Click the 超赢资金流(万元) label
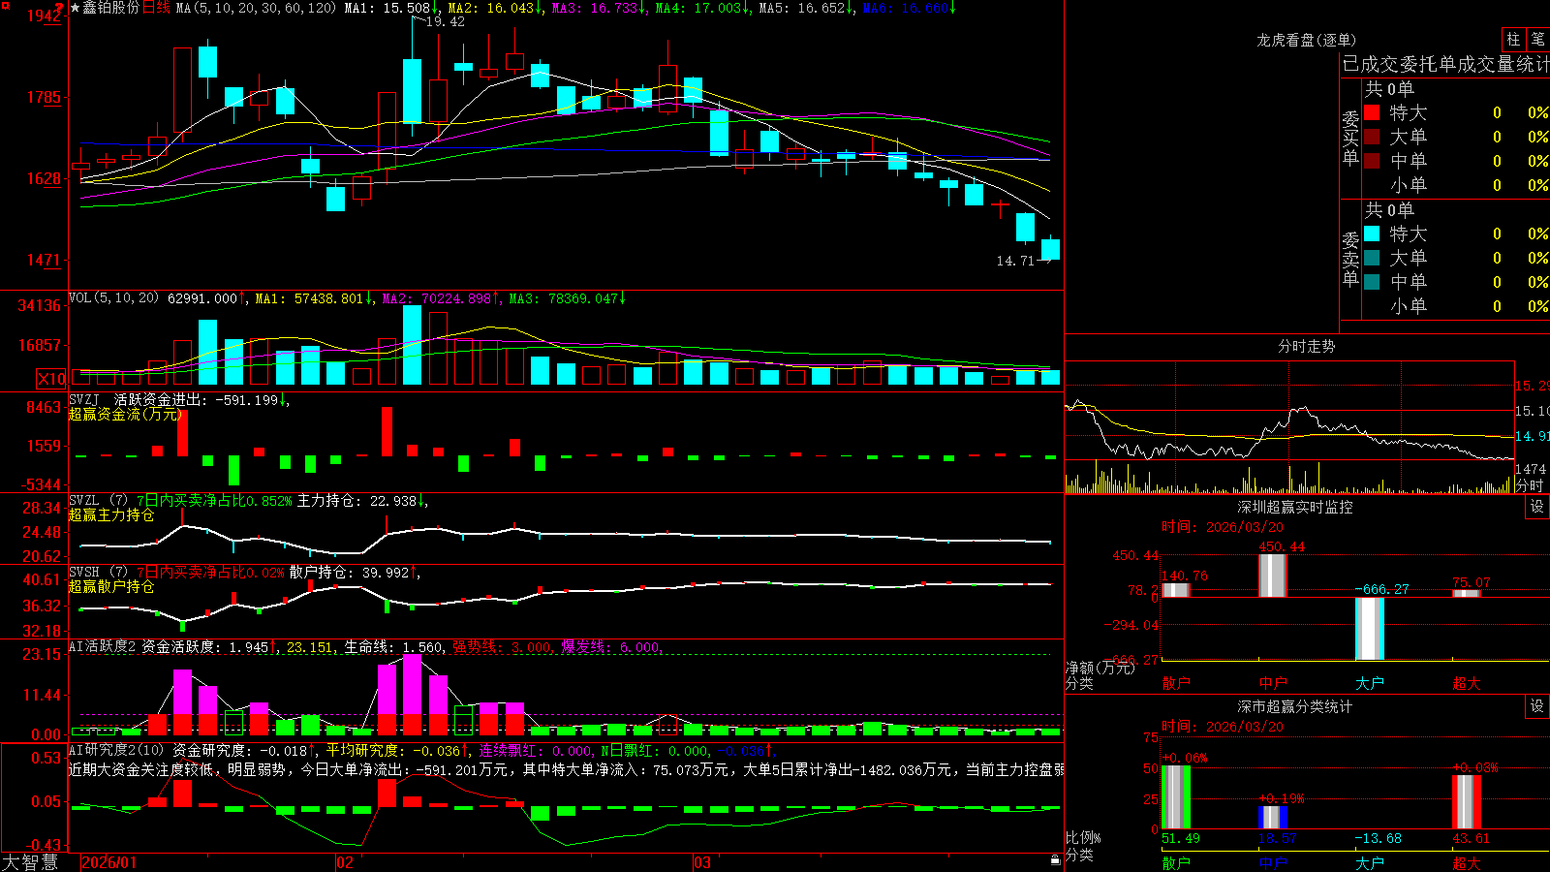Image resolution: width=1550 pixels, height=872 pixels. pos(124,414)
